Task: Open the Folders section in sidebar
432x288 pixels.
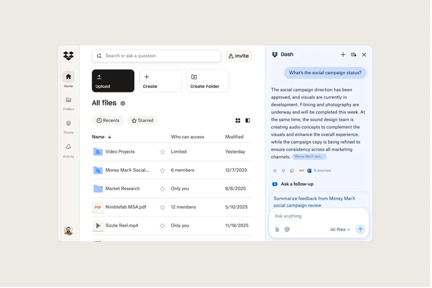Action: point(68,103)
